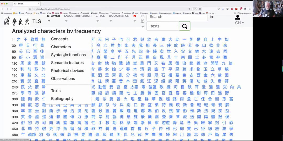
Task: Expand the 'texts' search scope dropdown
Action: 163,26
